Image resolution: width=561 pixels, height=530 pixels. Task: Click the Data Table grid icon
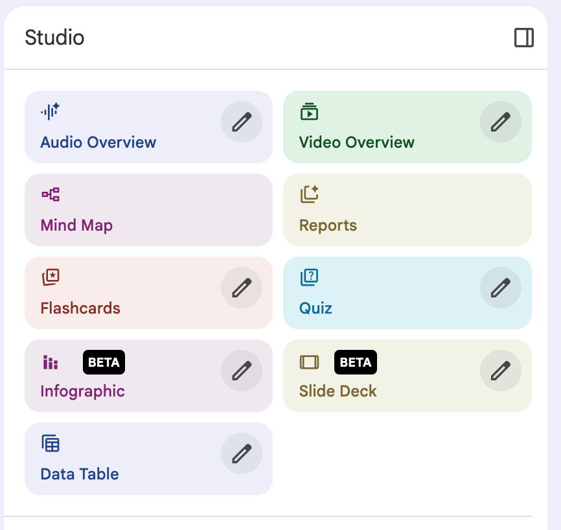click(x=51, y=444)
